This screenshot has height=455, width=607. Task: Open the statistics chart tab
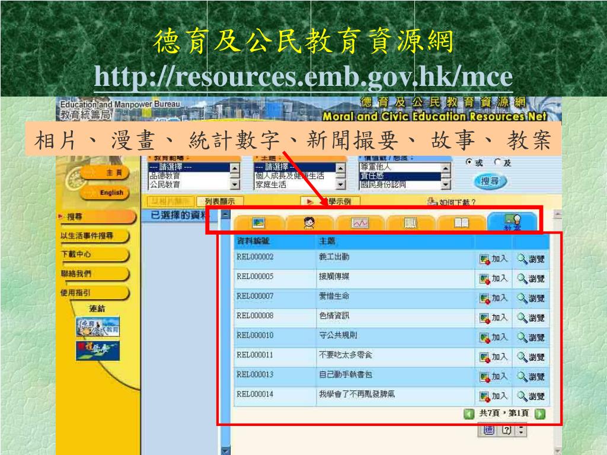click(x=360, y=223)
